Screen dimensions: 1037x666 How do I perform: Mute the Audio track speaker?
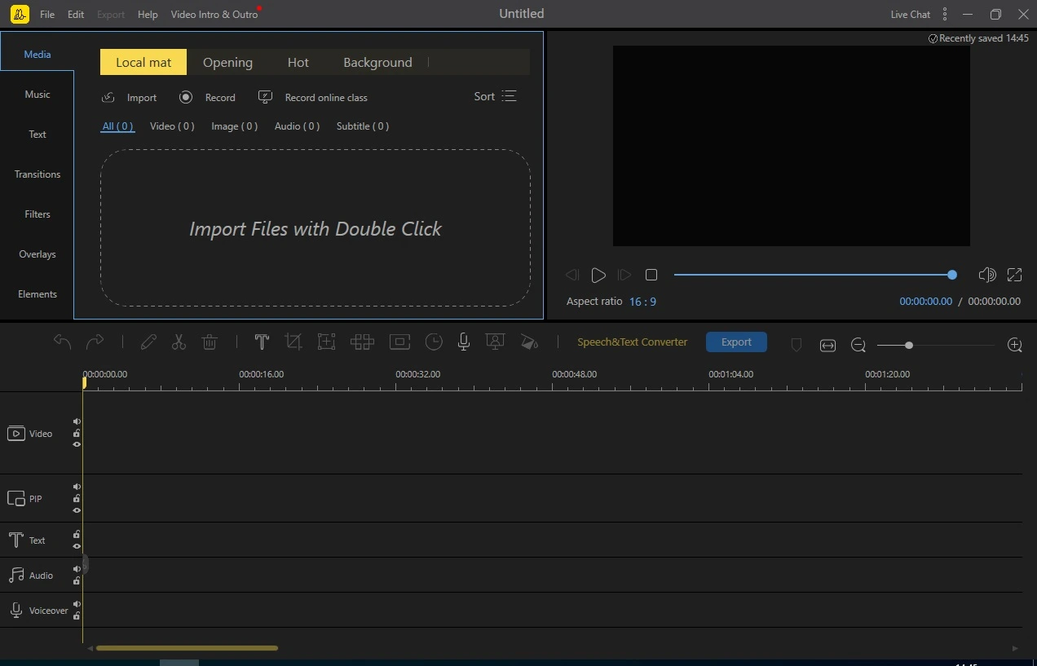77,569
